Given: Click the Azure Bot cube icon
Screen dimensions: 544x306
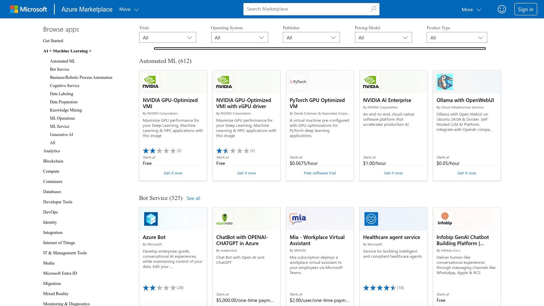Looking at the screenshot, I should click(x=151, y=219).
